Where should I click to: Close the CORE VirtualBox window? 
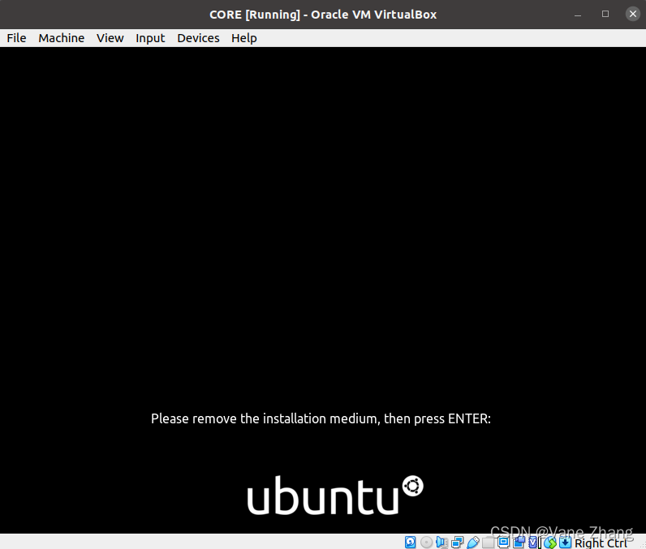(x=633, y=14)
